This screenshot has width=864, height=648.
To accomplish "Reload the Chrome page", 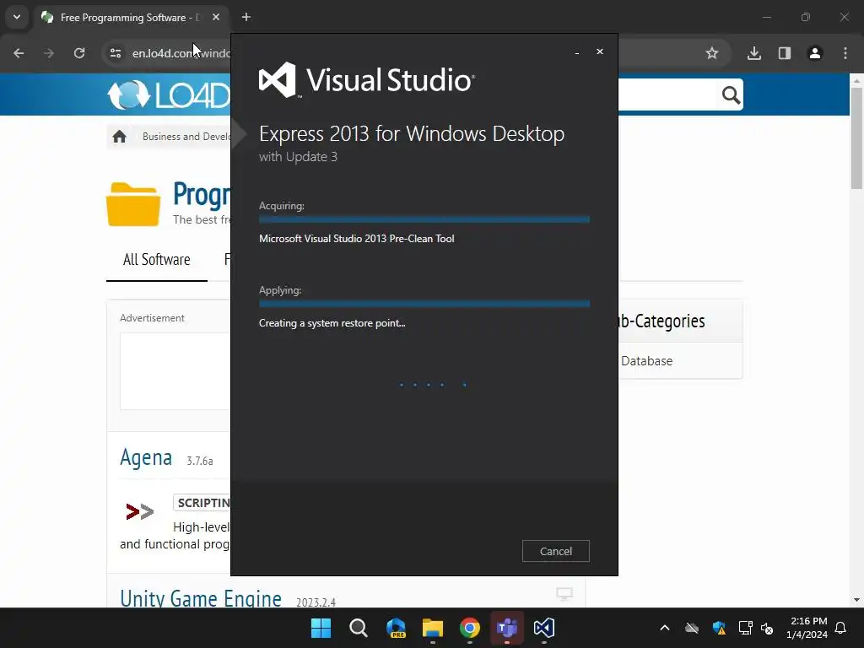I will click(79, 53).
